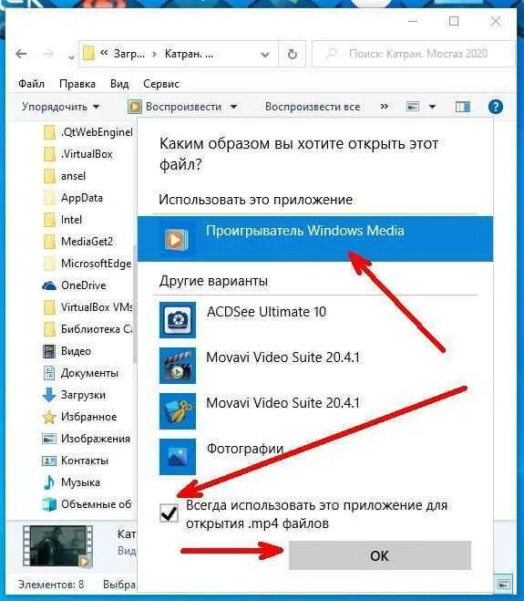Image resolution: width=524 pixels, height=601 pixels.
Task: Select .VirtualBox folder in tree
Action: tap(78, 154)
